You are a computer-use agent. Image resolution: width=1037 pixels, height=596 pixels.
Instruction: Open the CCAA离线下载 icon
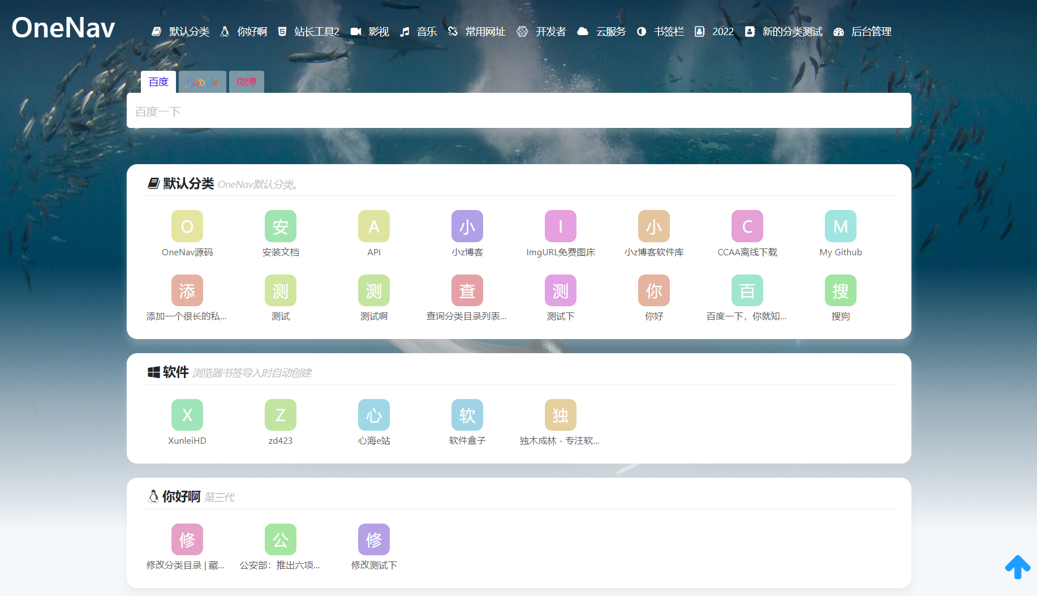tap(747, 226)
